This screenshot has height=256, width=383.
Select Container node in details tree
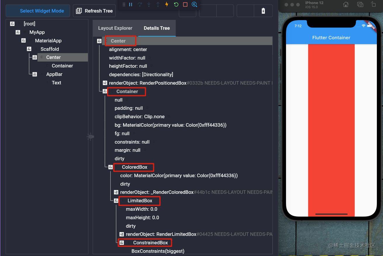point(127,91)
